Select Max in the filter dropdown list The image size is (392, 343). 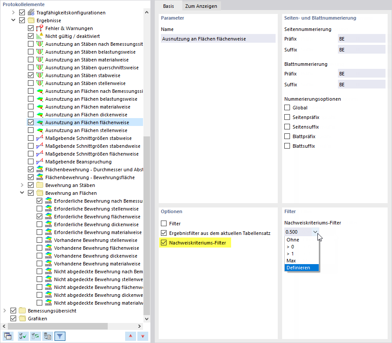coord(302,261)
